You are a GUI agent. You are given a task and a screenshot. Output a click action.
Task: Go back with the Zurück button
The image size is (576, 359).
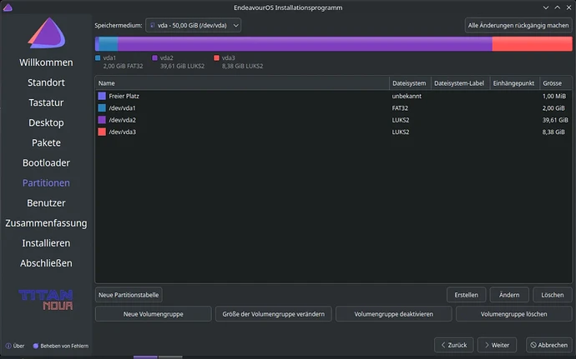pos(453,345)
